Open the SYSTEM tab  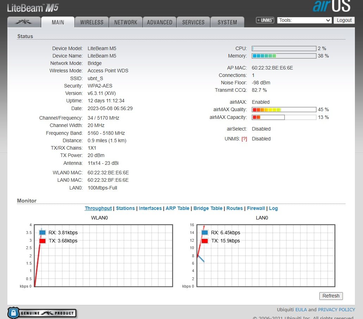pyautogui.click(x=227, y=22)
